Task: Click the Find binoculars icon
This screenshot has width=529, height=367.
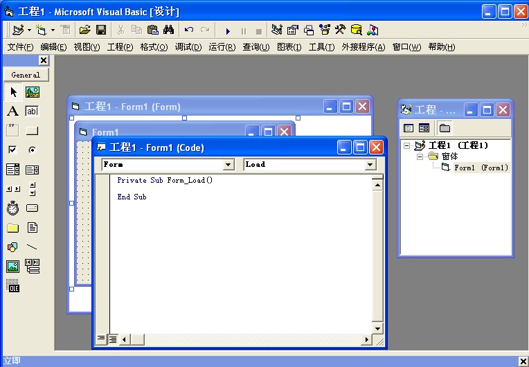Action: pyautogui.click(x=168, y=30)
